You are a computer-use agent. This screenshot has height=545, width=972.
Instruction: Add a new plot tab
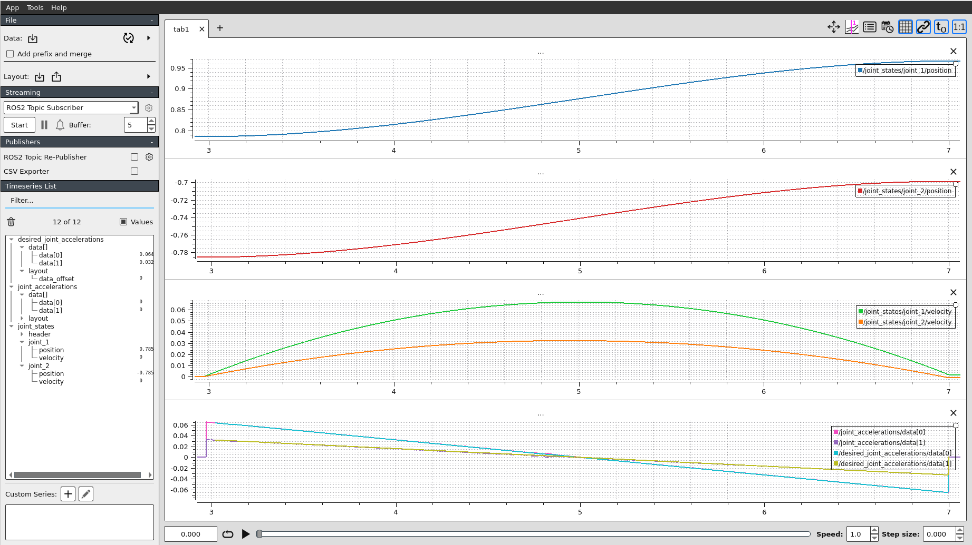pos(220,28)
